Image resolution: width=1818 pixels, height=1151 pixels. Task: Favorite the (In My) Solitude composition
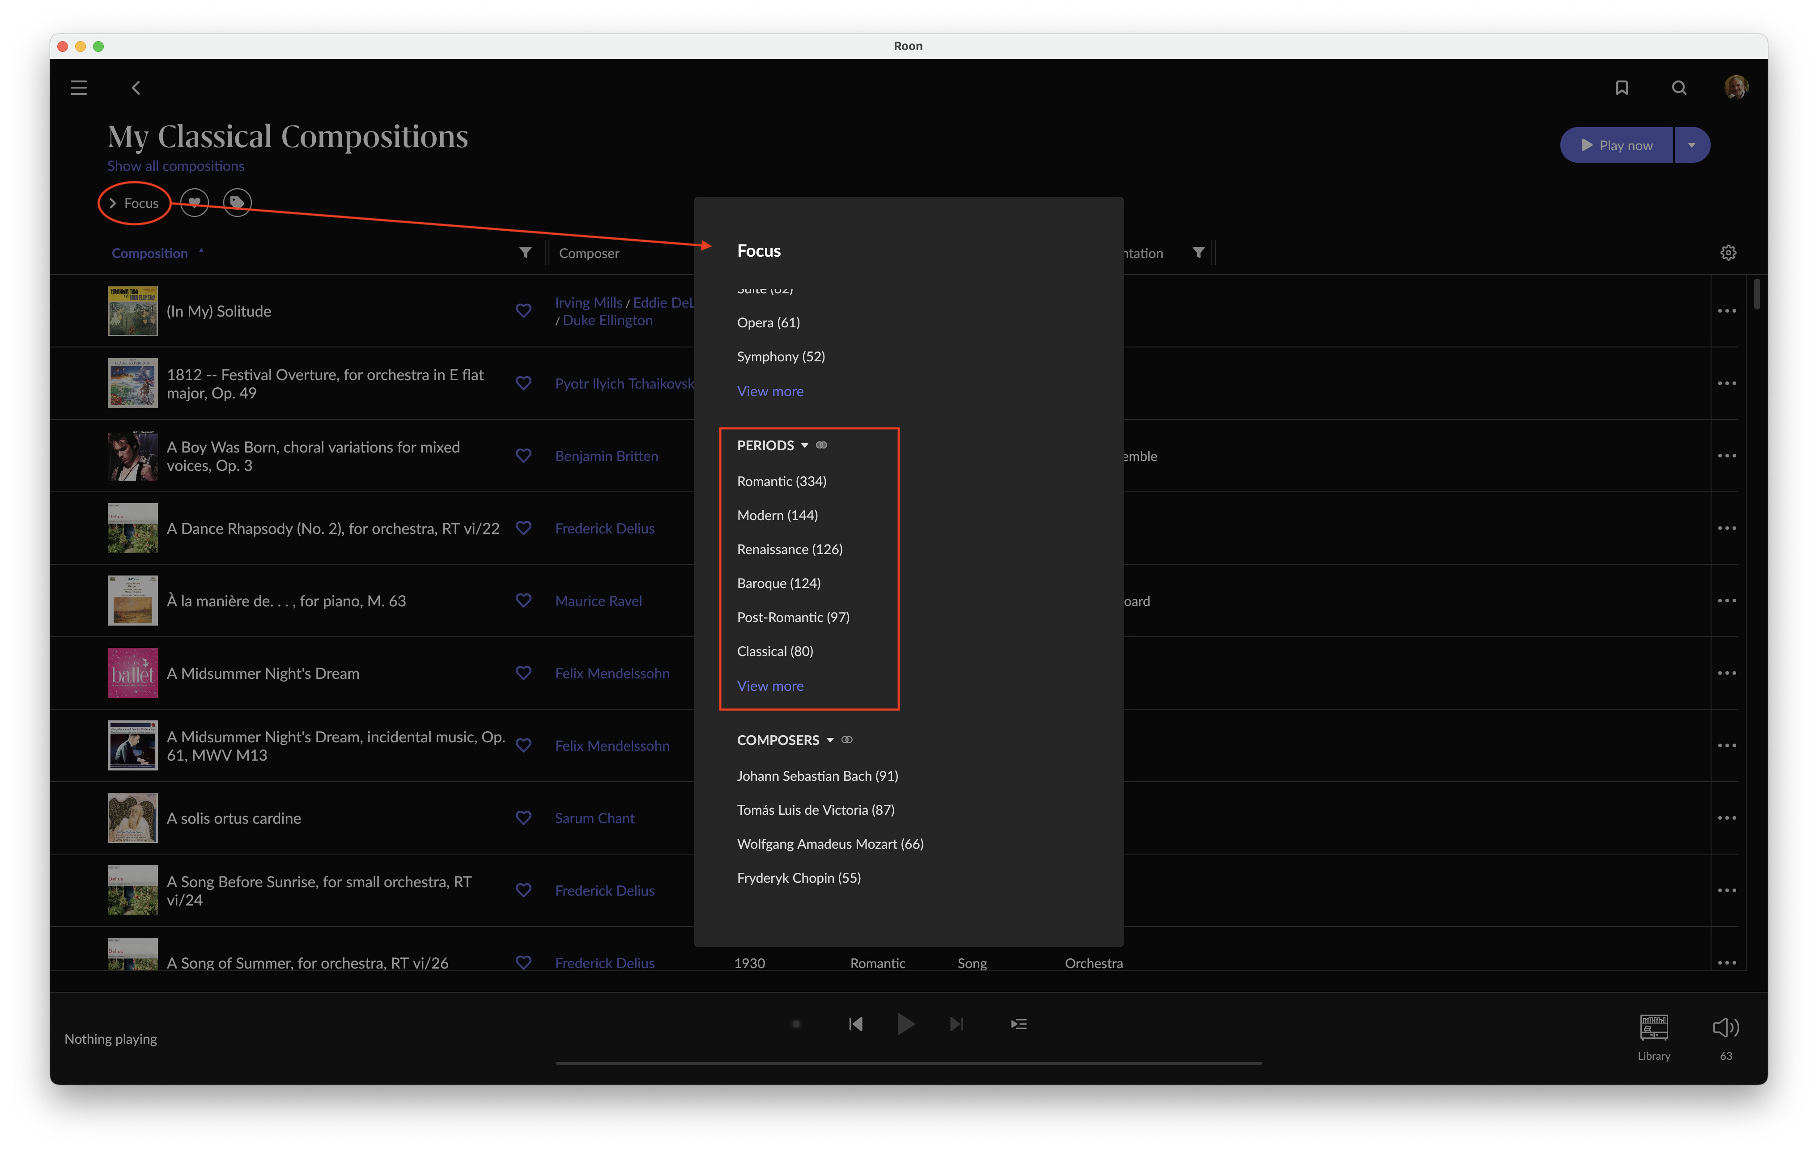(523, 311)
